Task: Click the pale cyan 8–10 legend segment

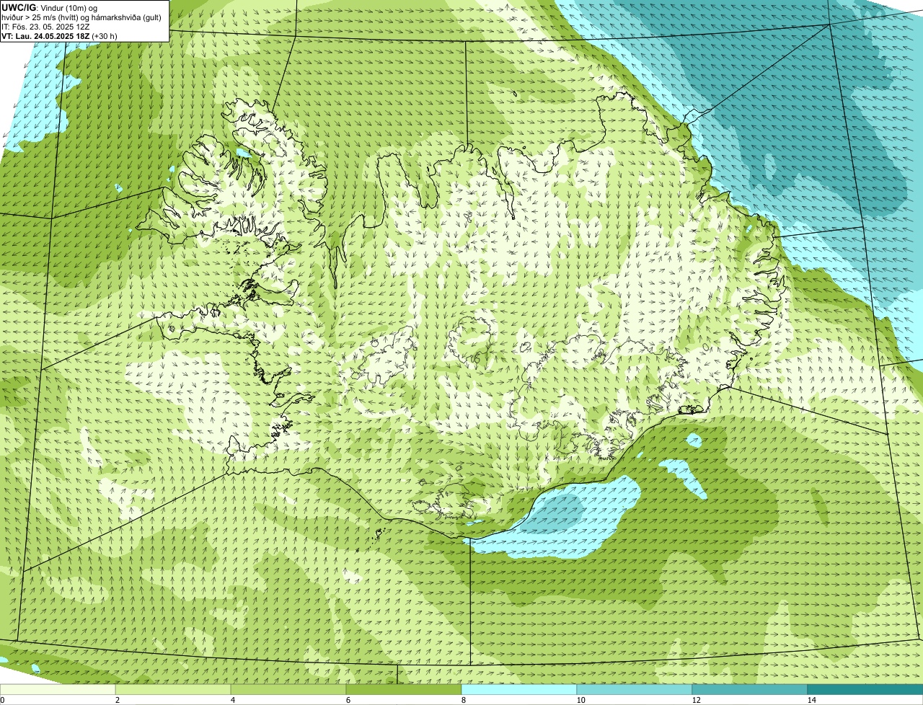Action: coord(519,689)
